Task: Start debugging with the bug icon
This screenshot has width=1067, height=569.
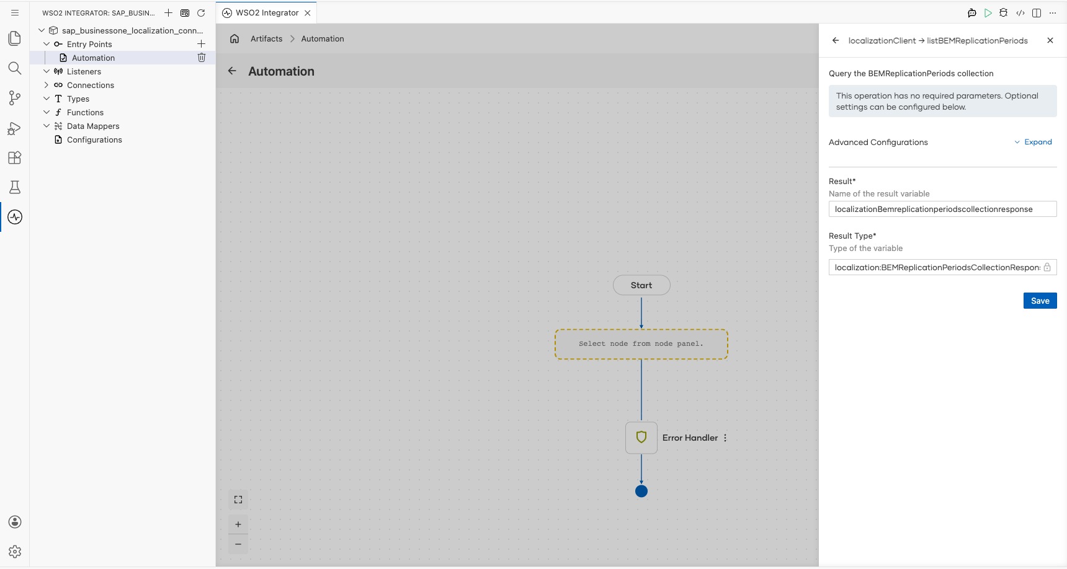Action: pos(1004,13)
